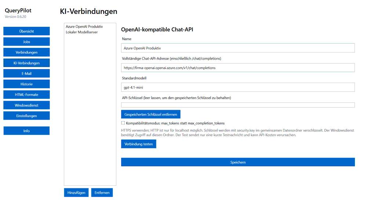Remove connection with Entfernen button
This screenshot has height=206, width=367.
point(102,193)
